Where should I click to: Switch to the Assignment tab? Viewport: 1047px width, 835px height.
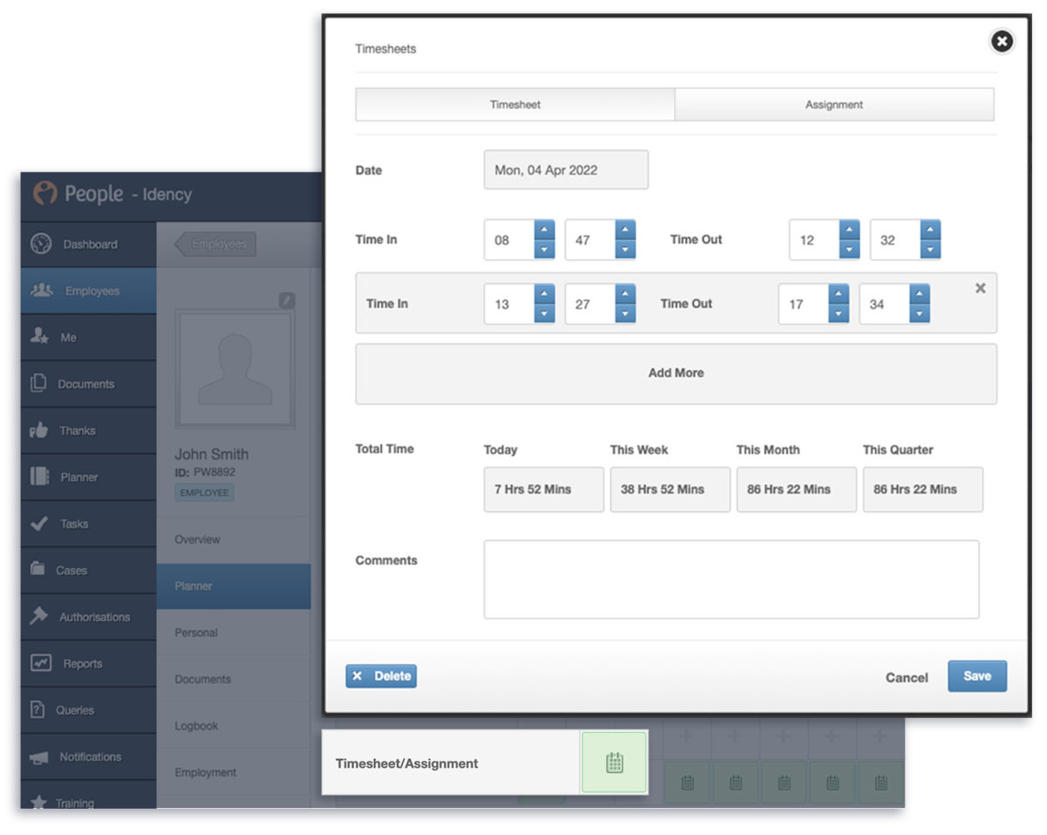[x=833, y=104]
